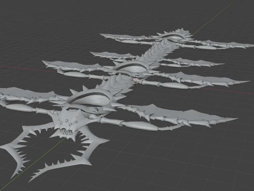
Task: Click the fanged mouth of the skull
Action: (66, 132)
